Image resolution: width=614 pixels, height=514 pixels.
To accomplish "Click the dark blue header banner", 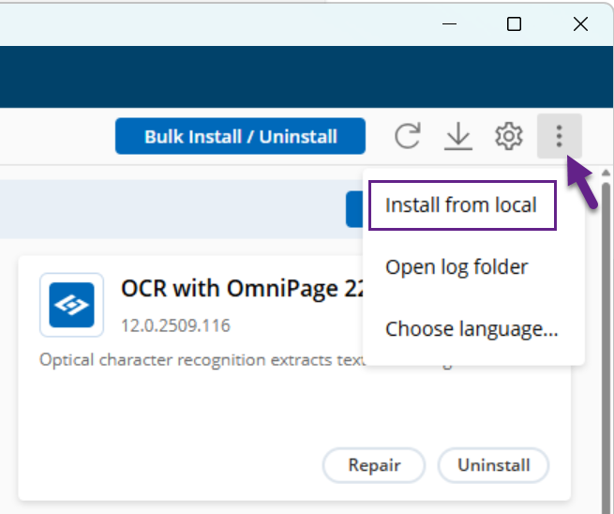I will [x=281, y=77].
